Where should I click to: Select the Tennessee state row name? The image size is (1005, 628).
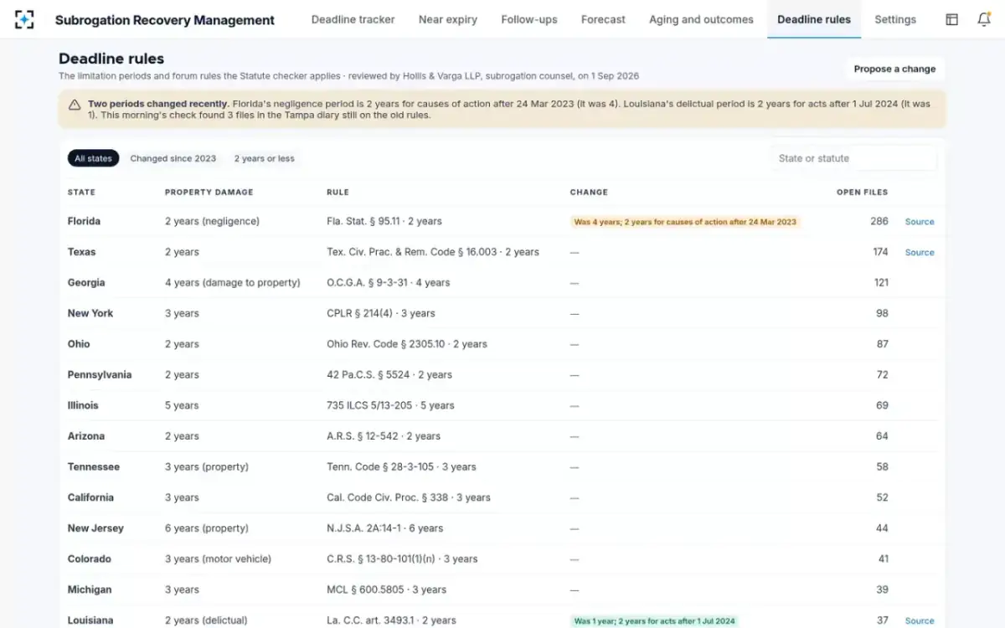point(94,466)
